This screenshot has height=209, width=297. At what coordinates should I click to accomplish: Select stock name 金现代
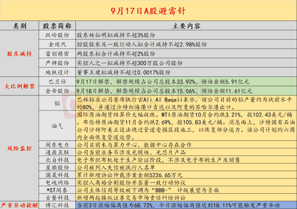(x=57, y=44)
